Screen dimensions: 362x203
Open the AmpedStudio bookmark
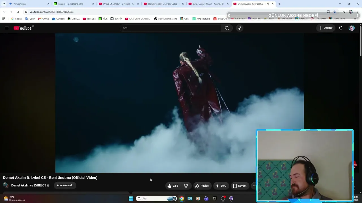click(201, 19)
